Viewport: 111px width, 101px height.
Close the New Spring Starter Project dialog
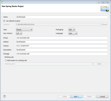coord(108,3)
